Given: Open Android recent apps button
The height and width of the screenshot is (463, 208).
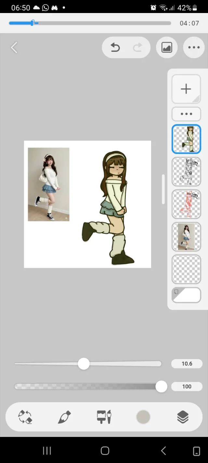Looking at the screenshot, I should click(x=47, y=451).
